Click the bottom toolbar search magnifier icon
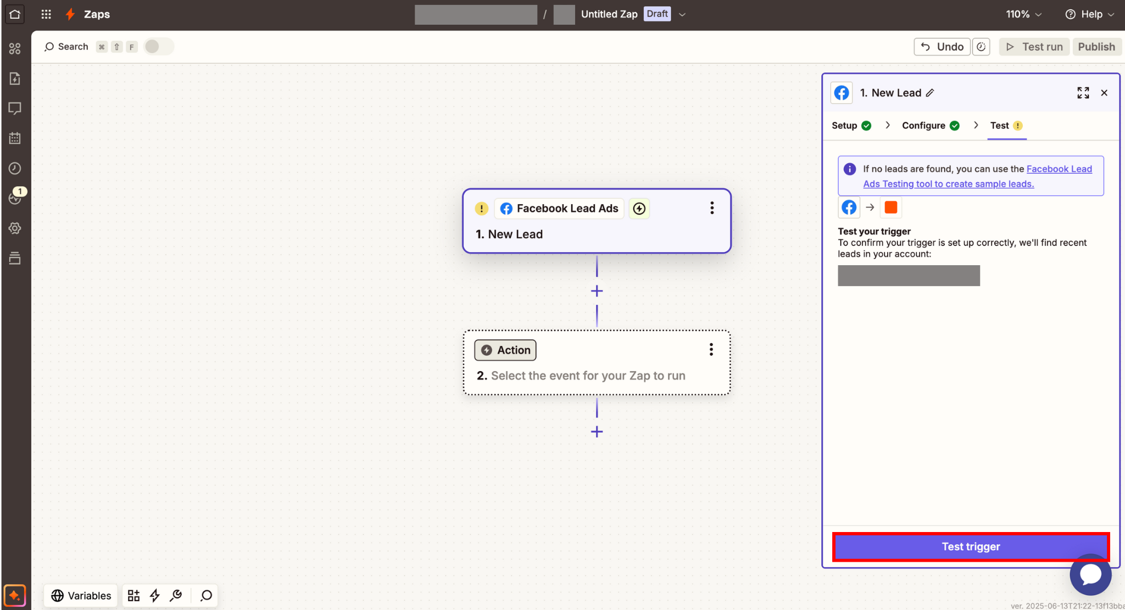The image size is (1125, 610). (x=206, y=596)
